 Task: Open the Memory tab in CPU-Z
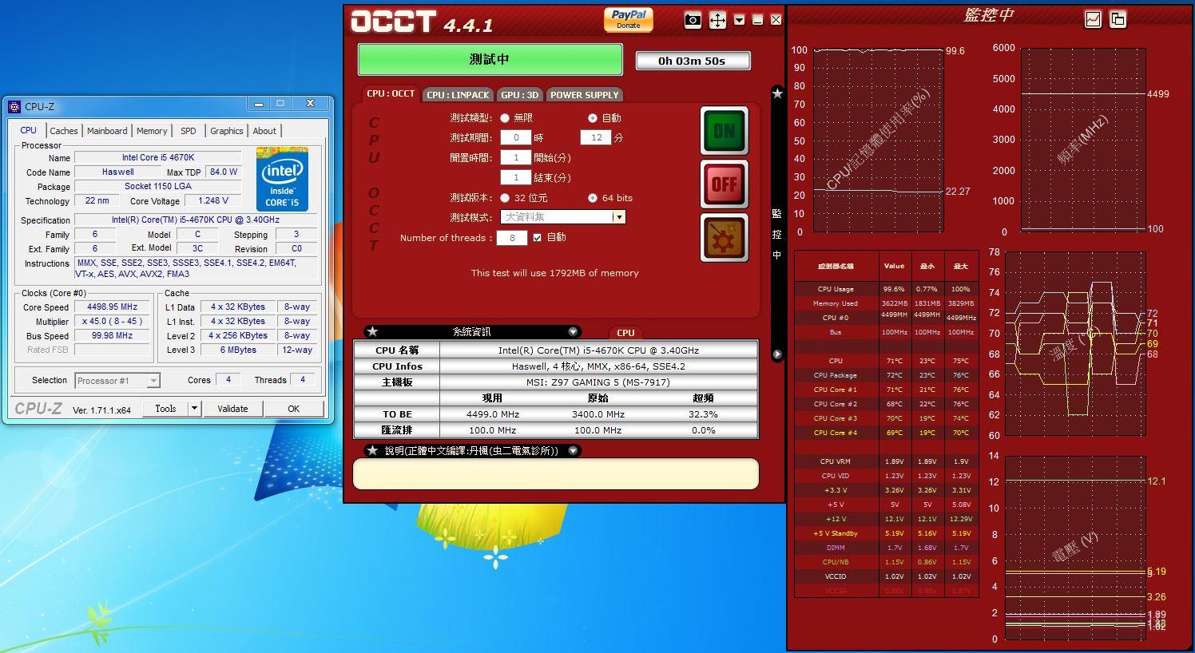pyautogui.click(x=152, y=131)
